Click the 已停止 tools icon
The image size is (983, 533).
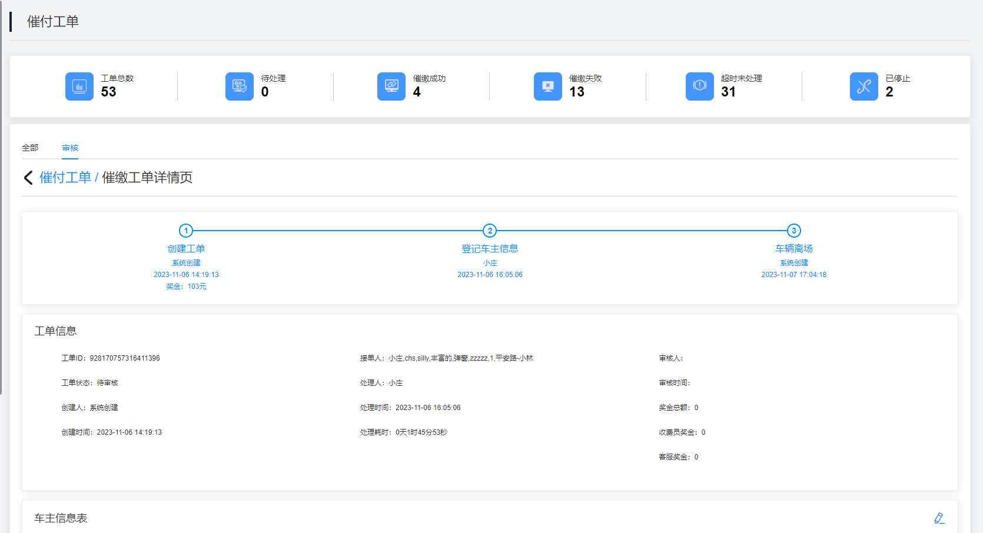coord(864,86)
